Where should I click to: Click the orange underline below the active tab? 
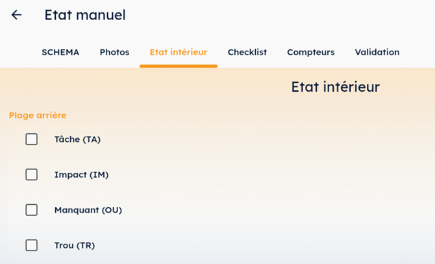pyautogui.click(x=179, y=66)
